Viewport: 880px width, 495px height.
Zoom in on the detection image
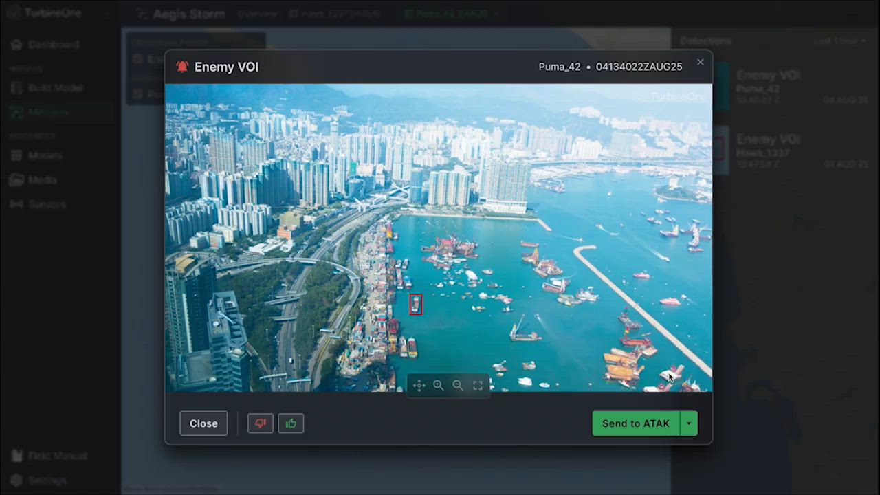[438, 386]
